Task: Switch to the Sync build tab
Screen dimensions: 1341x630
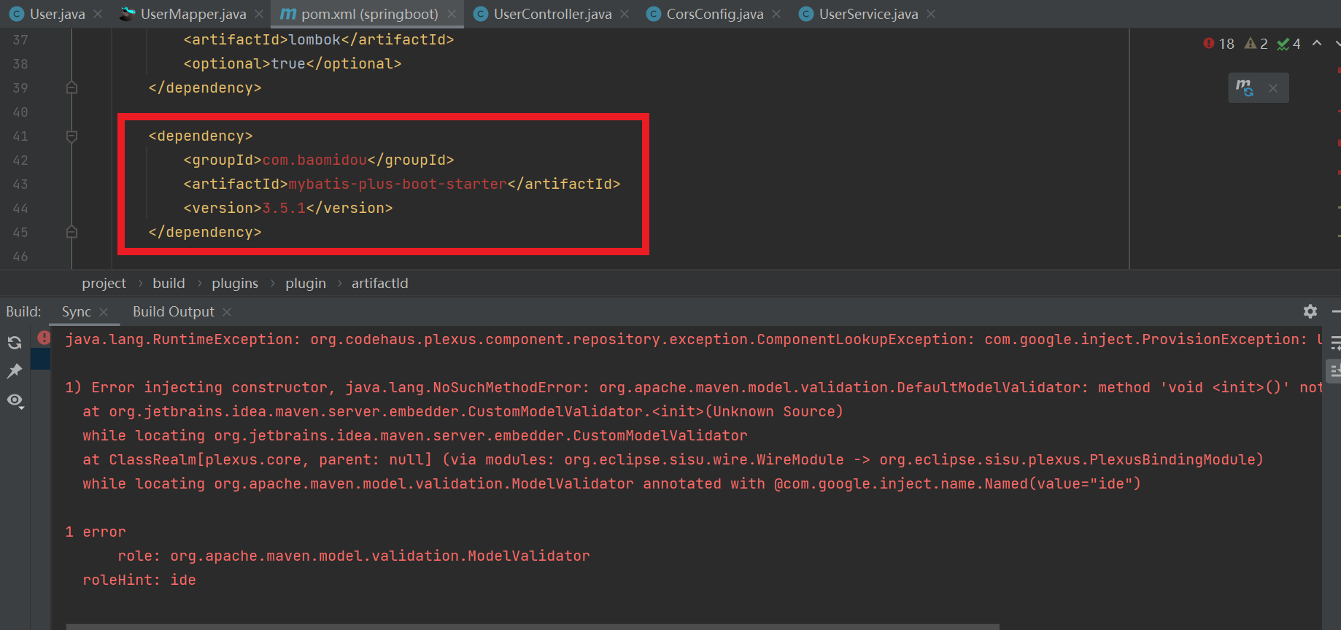Action: coord(76,311)
